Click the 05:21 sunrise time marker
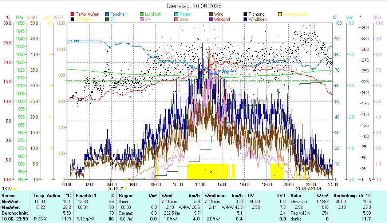The height and width of the screenshot is (223, 387). tap(118, 189)
